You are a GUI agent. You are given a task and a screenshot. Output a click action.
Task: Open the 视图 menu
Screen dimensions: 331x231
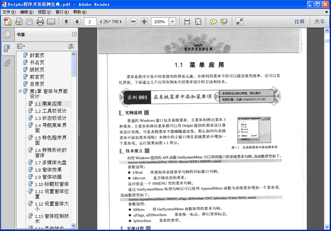[45, 12]
